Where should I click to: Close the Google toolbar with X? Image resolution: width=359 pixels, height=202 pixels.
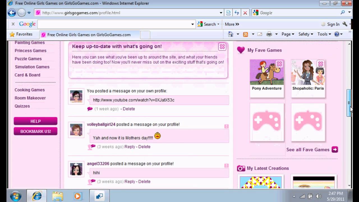point(13,24)
